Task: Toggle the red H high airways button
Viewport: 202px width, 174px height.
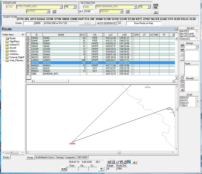Action: (x=182, y=54)
